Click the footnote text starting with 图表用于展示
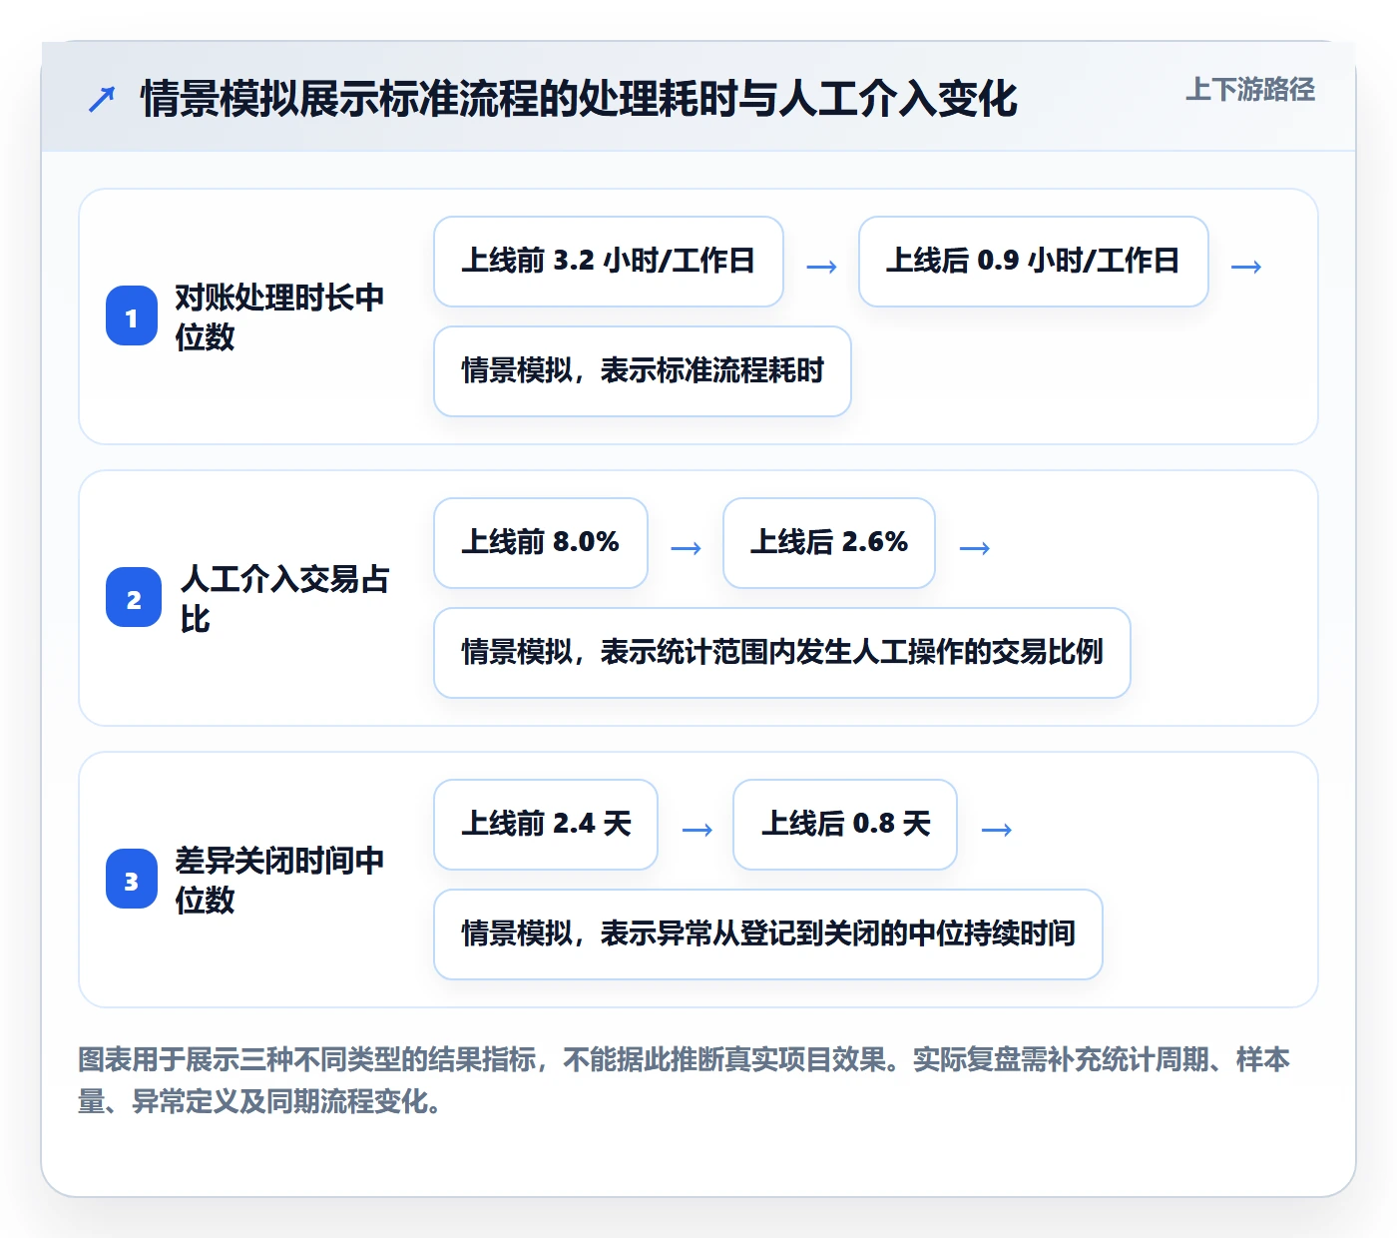Image resolution: width=1397 pixels, height=1238 pixels. (x=685, y=1080)
